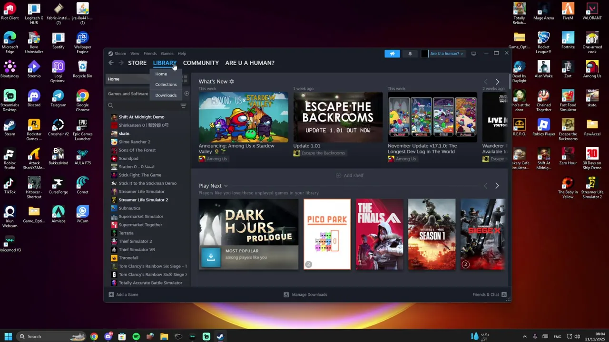
Task: Click the ready-to-play filter icon beside Games and Software
Action: click(x=187, y=94)
